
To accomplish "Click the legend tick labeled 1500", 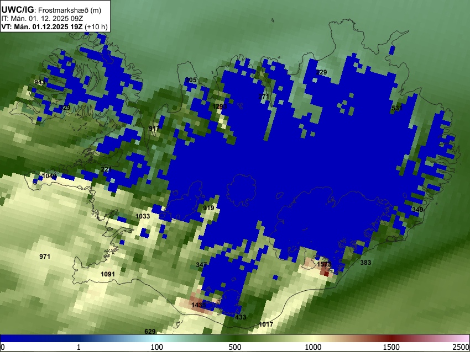I will tap(391, 347).
